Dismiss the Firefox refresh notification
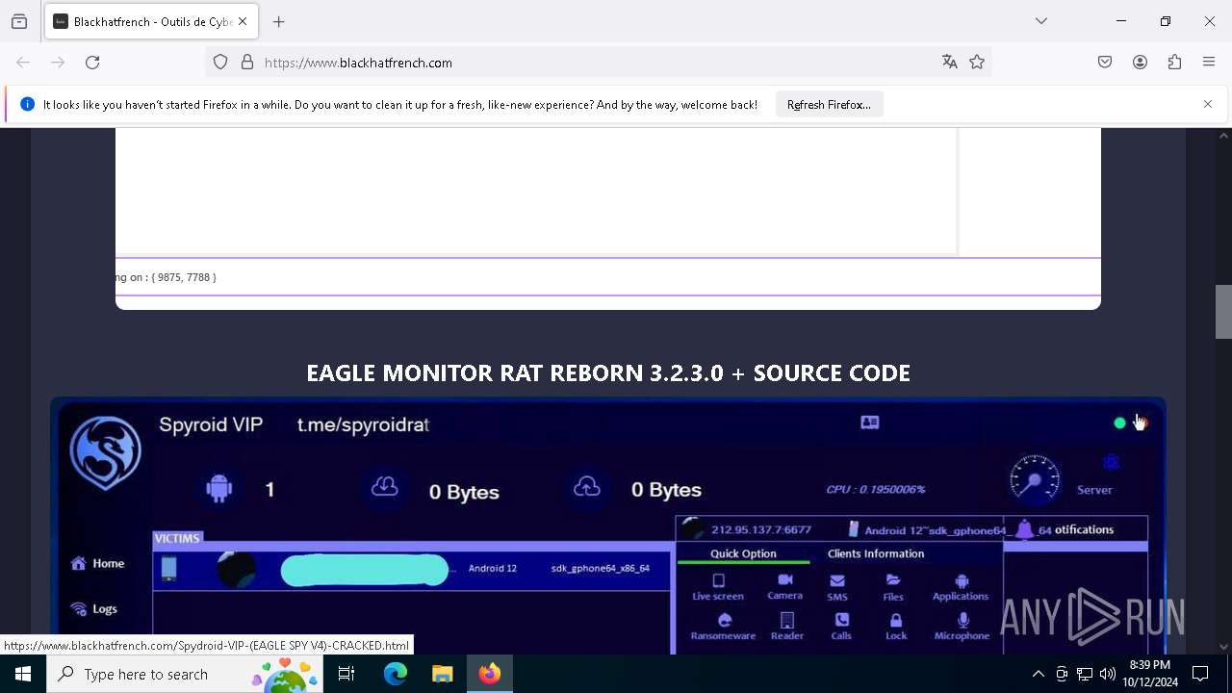The width and height of the screenshot is (1232, 693). tap(1208, 104)
